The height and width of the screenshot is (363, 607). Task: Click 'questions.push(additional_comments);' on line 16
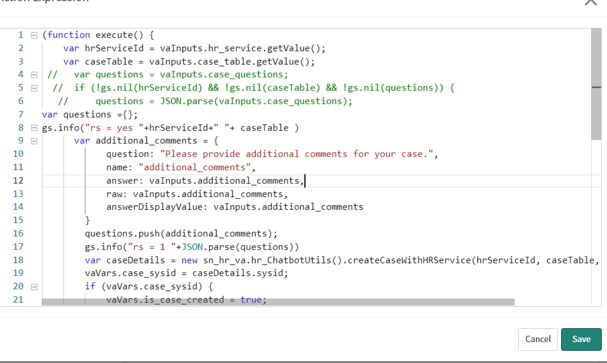pos(181,233)
